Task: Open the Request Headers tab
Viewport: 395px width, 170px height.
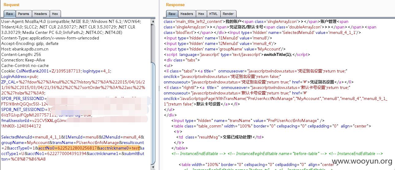Action: (x=40, y=14)
